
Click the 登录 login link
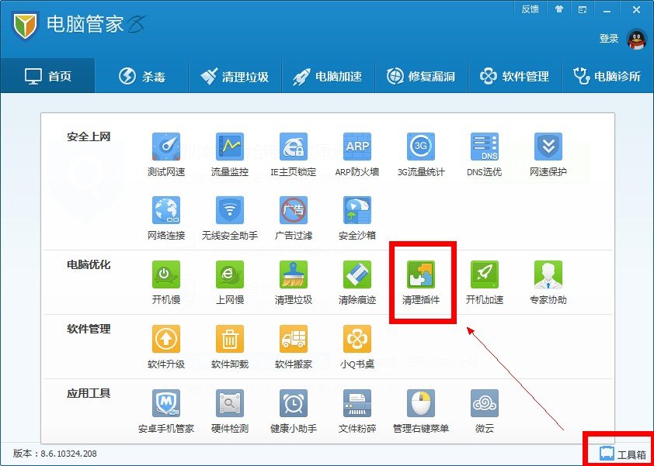pyautogui.click(x=610, y=36)
